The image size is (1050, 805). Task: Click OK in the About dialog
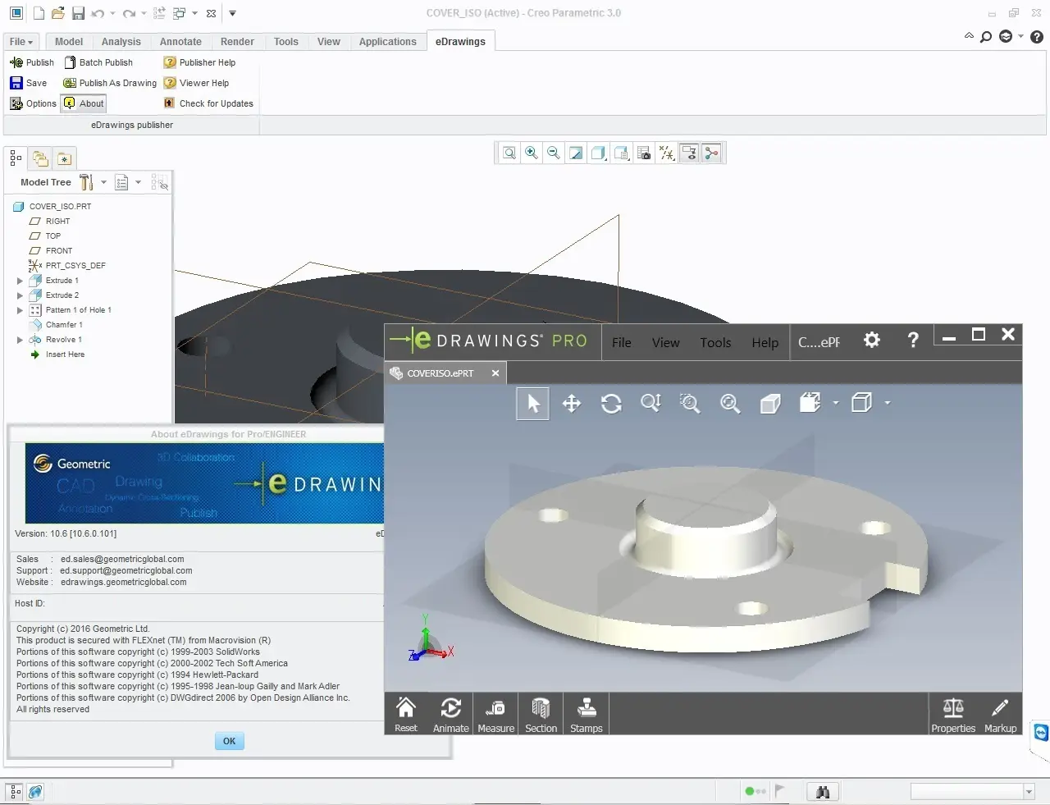[x=229, y=741]
